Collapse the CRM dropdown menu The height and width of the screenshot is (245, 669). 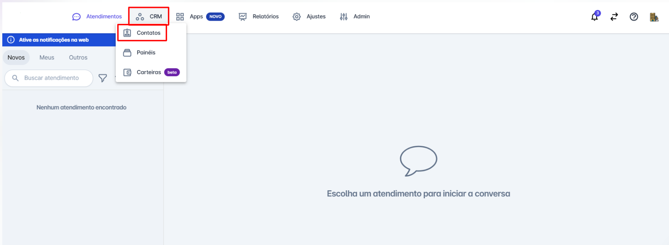[149, 16]
